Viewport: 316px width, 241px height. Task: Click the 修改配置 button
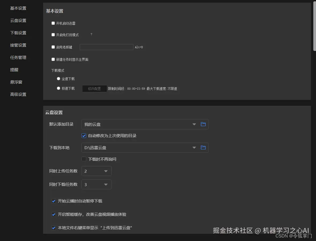(x=94, y=88)
